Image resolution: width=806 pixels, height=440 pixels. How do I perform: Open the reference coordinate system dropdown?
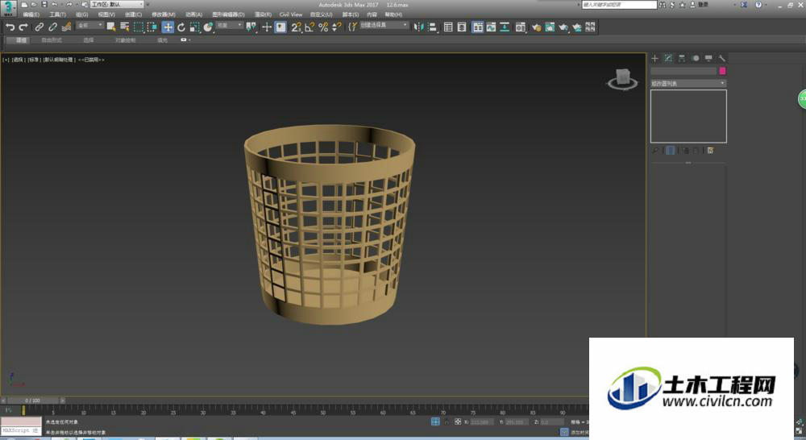point(229,25)
